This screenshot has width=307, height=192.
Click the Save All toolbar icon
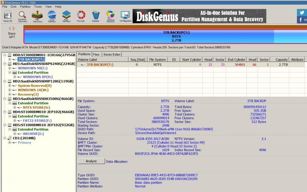[8, 17]
